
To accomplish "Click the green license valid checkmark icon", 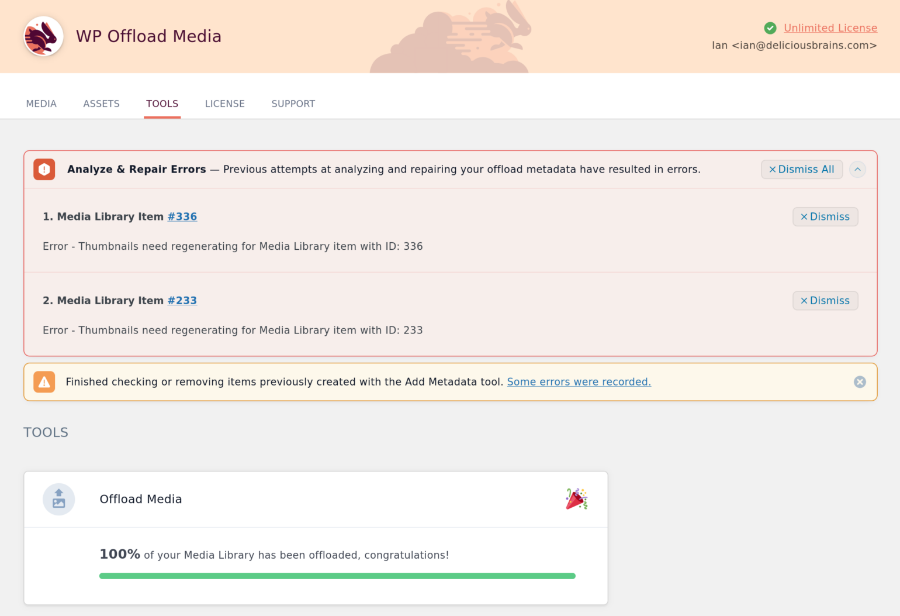I will [x=770, y=28].
